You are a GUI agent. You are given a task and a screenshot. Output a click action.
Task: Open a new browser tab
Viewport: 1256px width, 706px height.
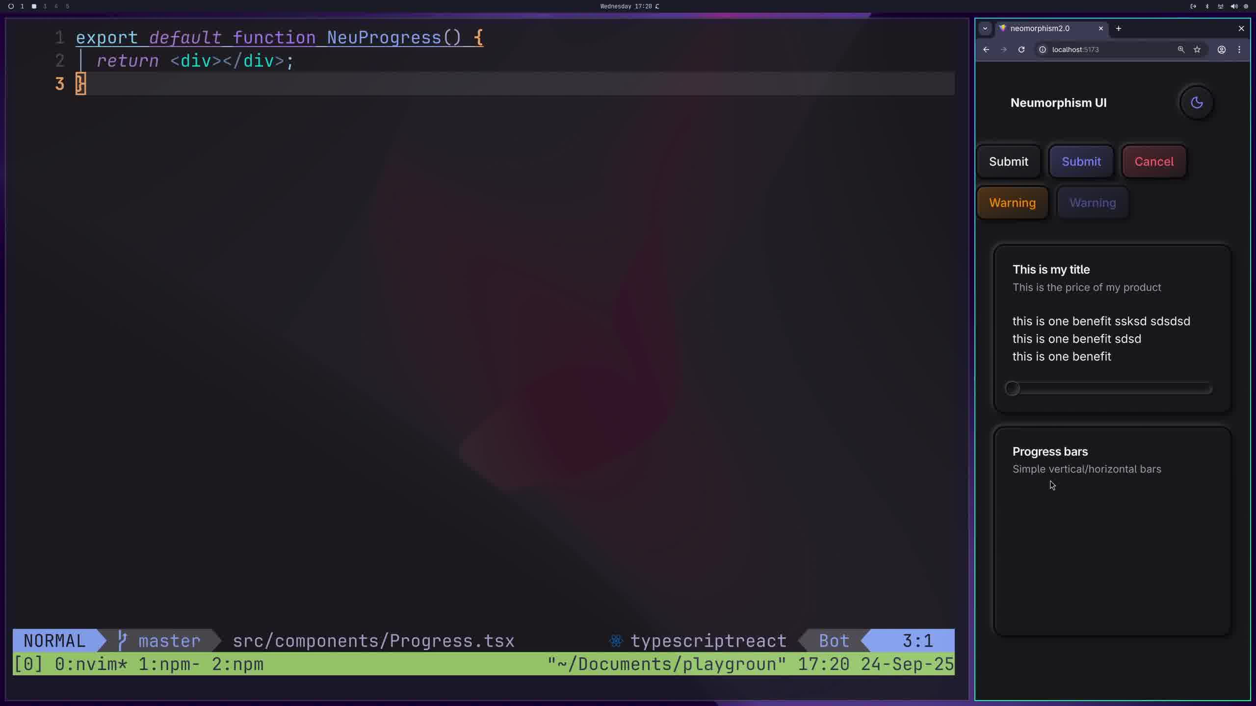tap(1119, 28)
